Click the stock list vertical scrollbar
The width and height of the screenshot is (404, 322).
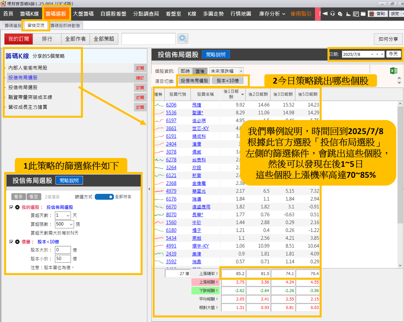point(400,164)
